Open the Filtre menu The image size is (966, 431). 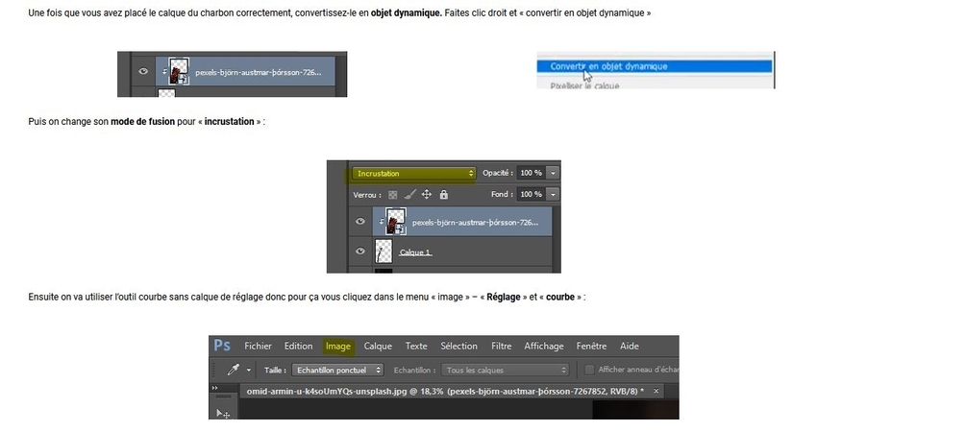(501, 347)
